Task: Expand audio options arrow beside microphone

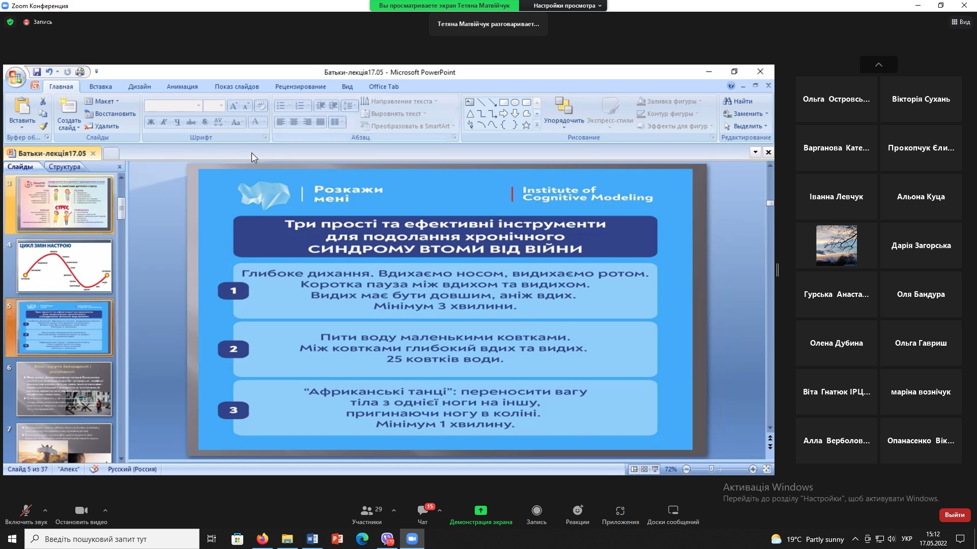Action: [45, 510]
